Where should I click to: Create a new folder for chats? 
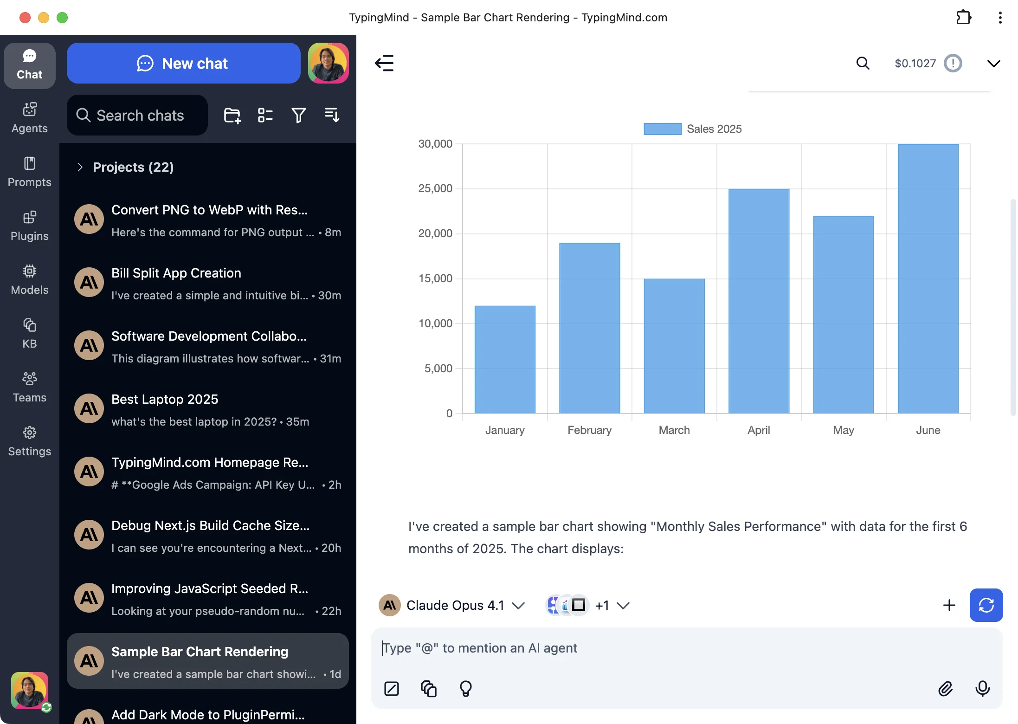pyautogui.click(x=232, y=115)
